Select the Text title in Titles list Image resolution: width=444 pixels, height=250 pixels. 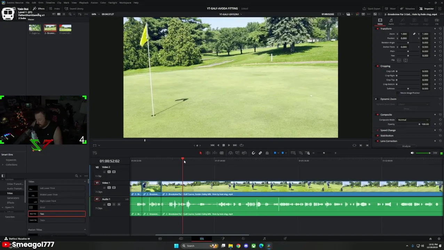tap(57, 214)
